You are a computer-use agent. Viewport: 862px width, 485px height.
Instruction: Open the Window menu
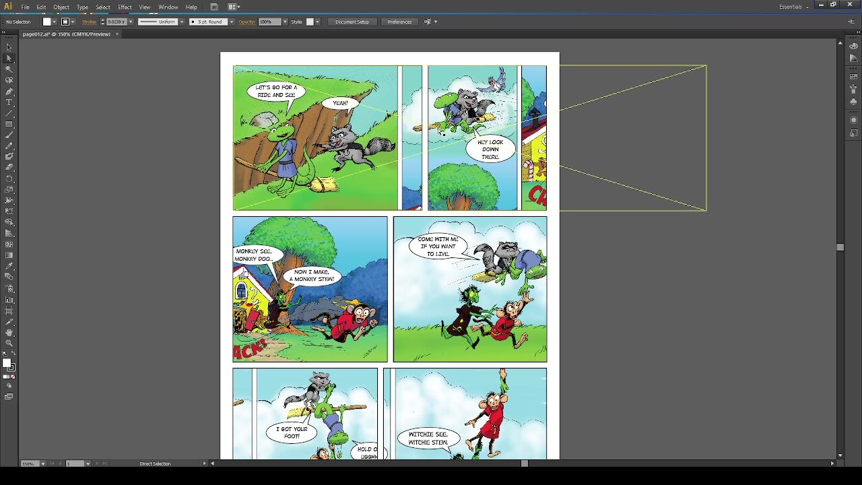[x=168, y=7]
